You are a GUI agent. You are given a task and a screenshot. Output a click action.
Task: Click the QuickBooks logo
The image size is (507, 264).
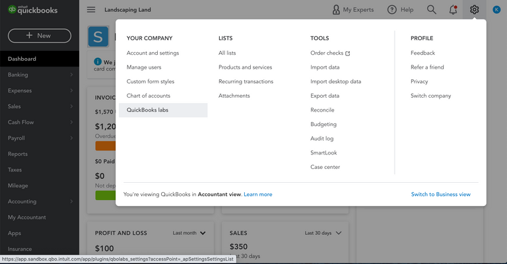pyautogui.click(x=32, y=10)
